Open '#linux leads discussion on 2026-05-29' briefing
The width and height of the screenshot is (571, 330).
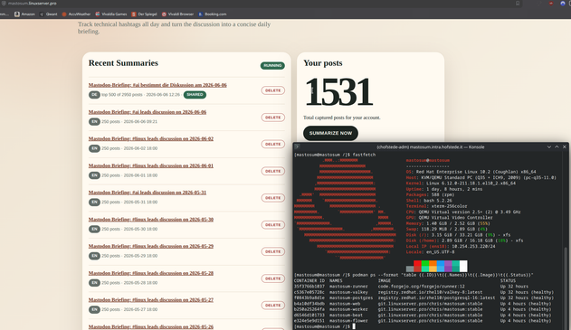click(x=151, y=246)
